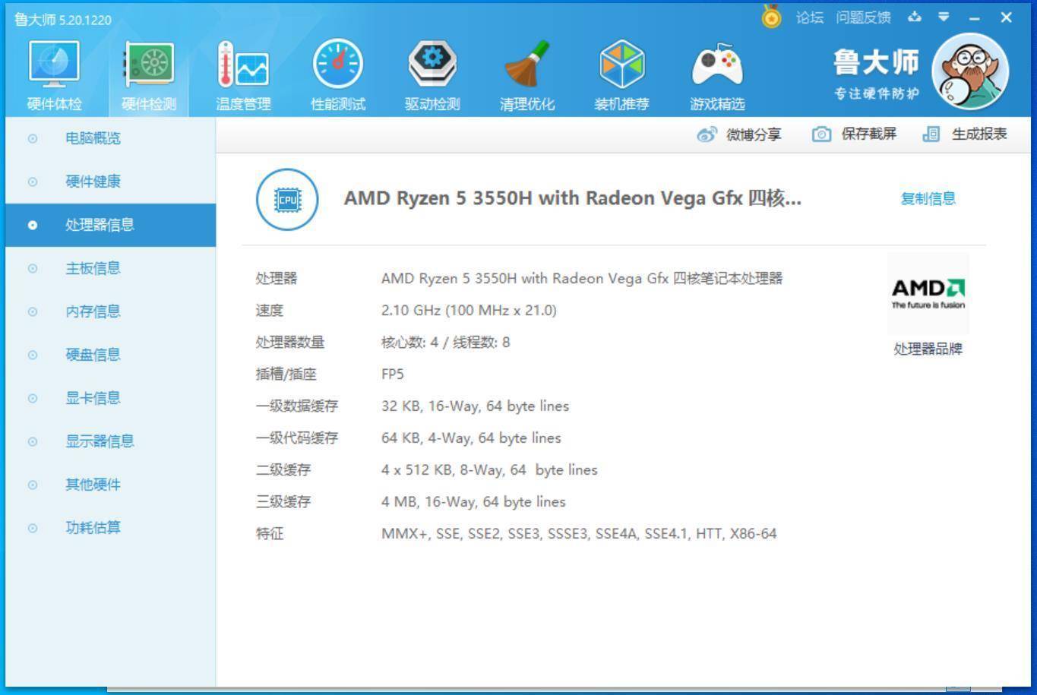Select 功耗估算 in sidebar
Image resolution: width=1037 pixels, height=695 pixels.
tap(110, 528)
